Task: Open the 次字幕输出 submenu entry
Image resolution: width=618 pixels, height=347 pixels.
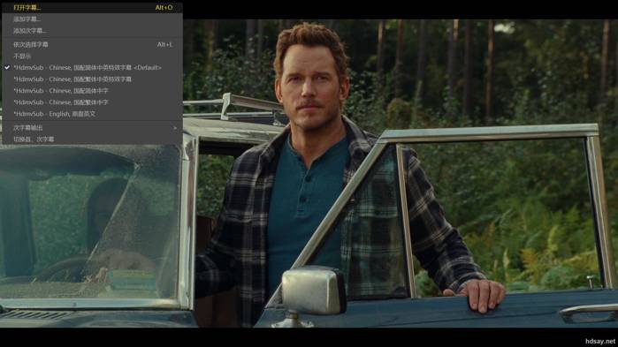Action: coord(92,127)
